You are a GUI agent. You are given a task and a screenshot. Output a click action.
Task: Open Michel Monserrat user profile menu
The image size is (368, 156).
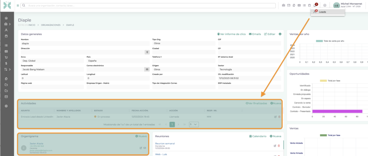(x=347, y=5)
